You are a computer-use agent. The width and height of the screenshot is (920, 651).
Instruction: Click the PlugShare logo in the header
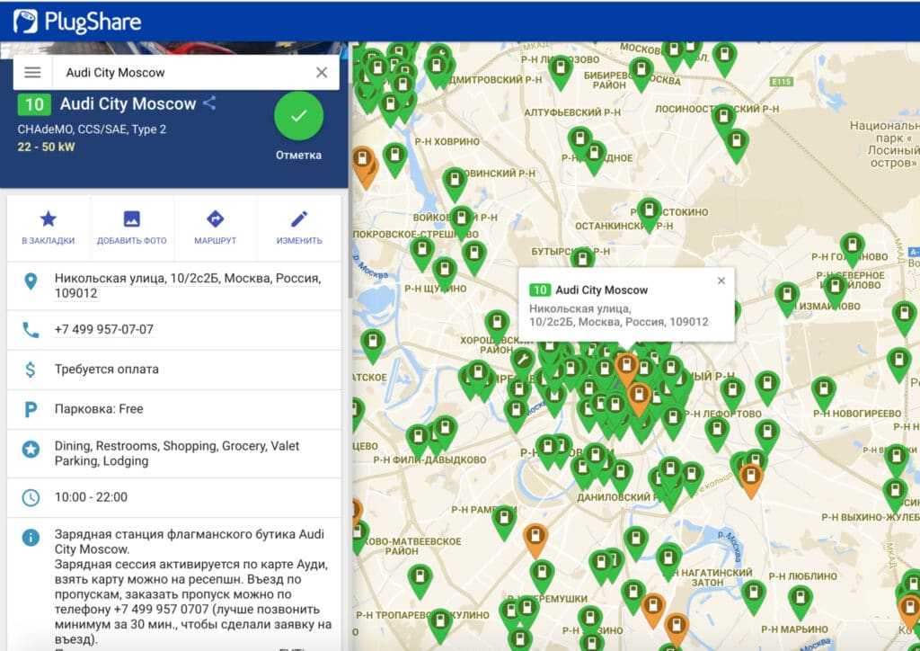point(77,22)
